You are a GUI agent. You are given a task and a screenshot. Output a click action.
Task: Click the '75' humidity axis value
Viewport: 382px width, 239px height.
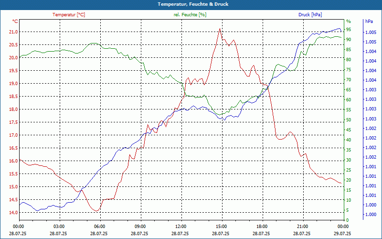(349, 70)
